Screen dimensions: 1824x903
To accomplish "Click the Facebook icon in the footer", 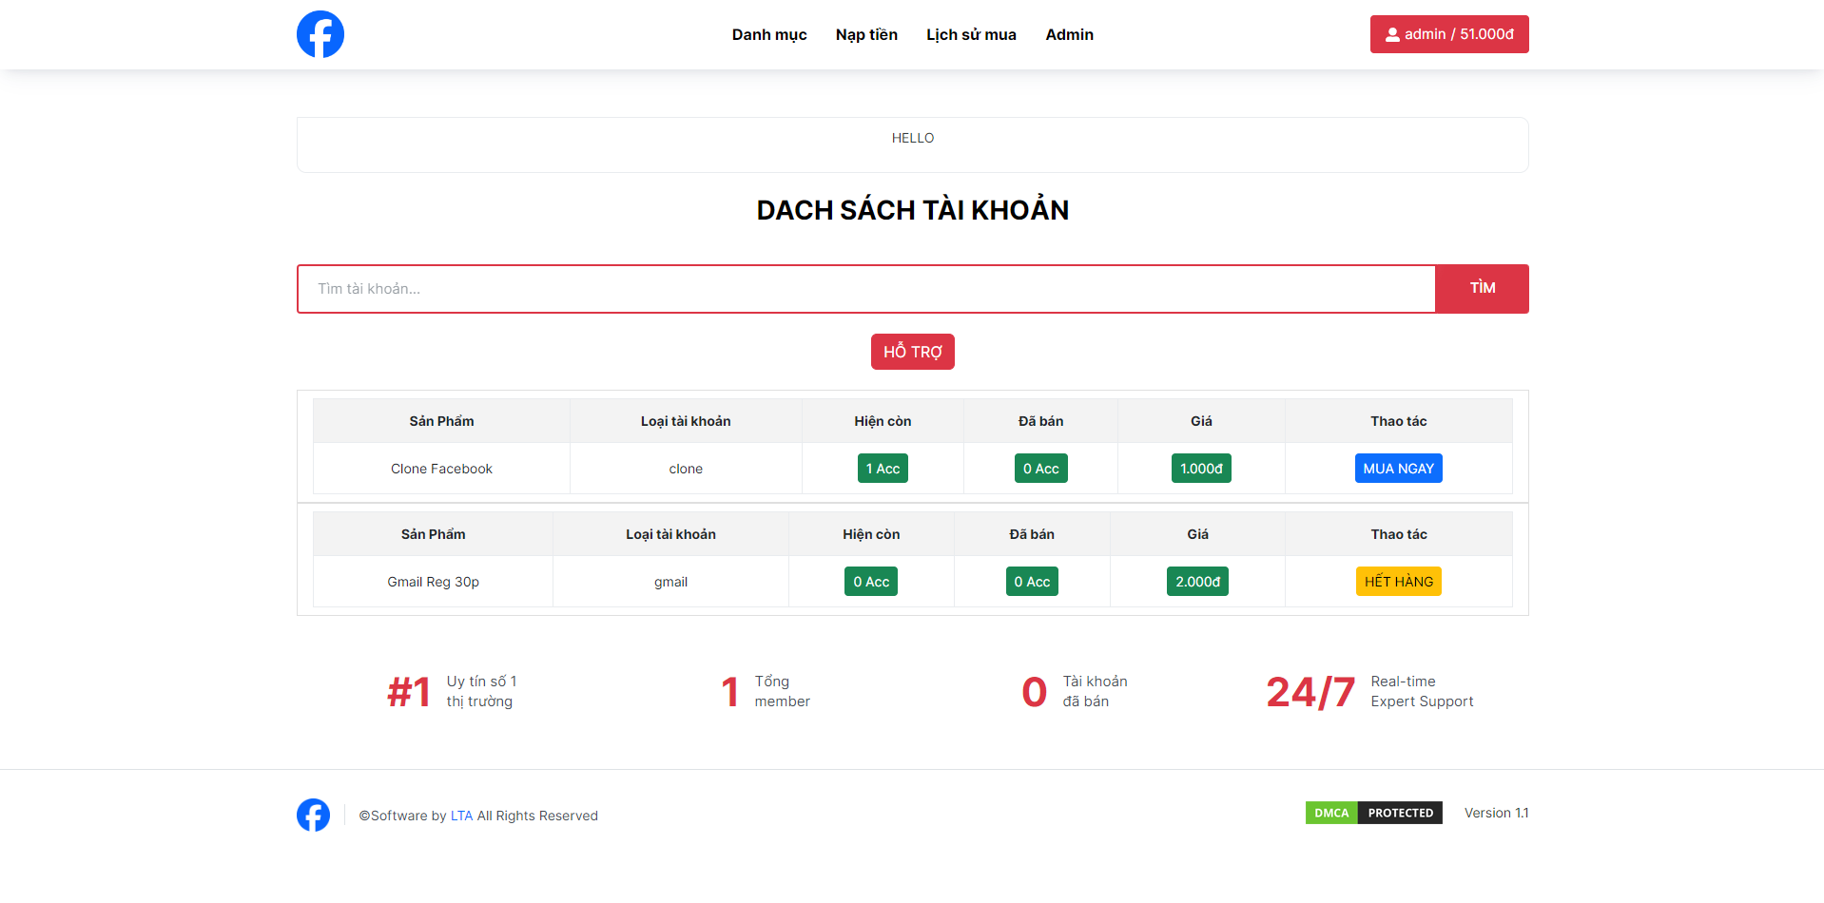I will coord(313,815).
